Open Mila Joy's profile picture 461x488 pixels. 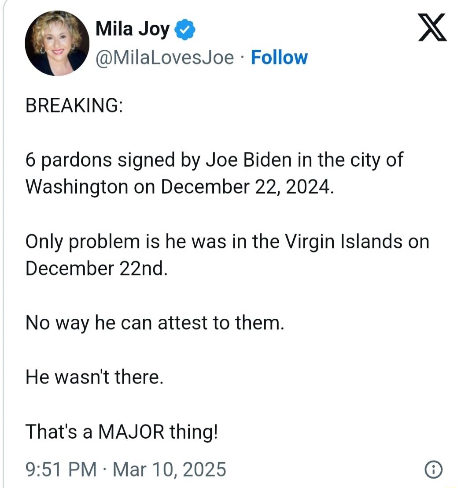click(x=57, y=43)
